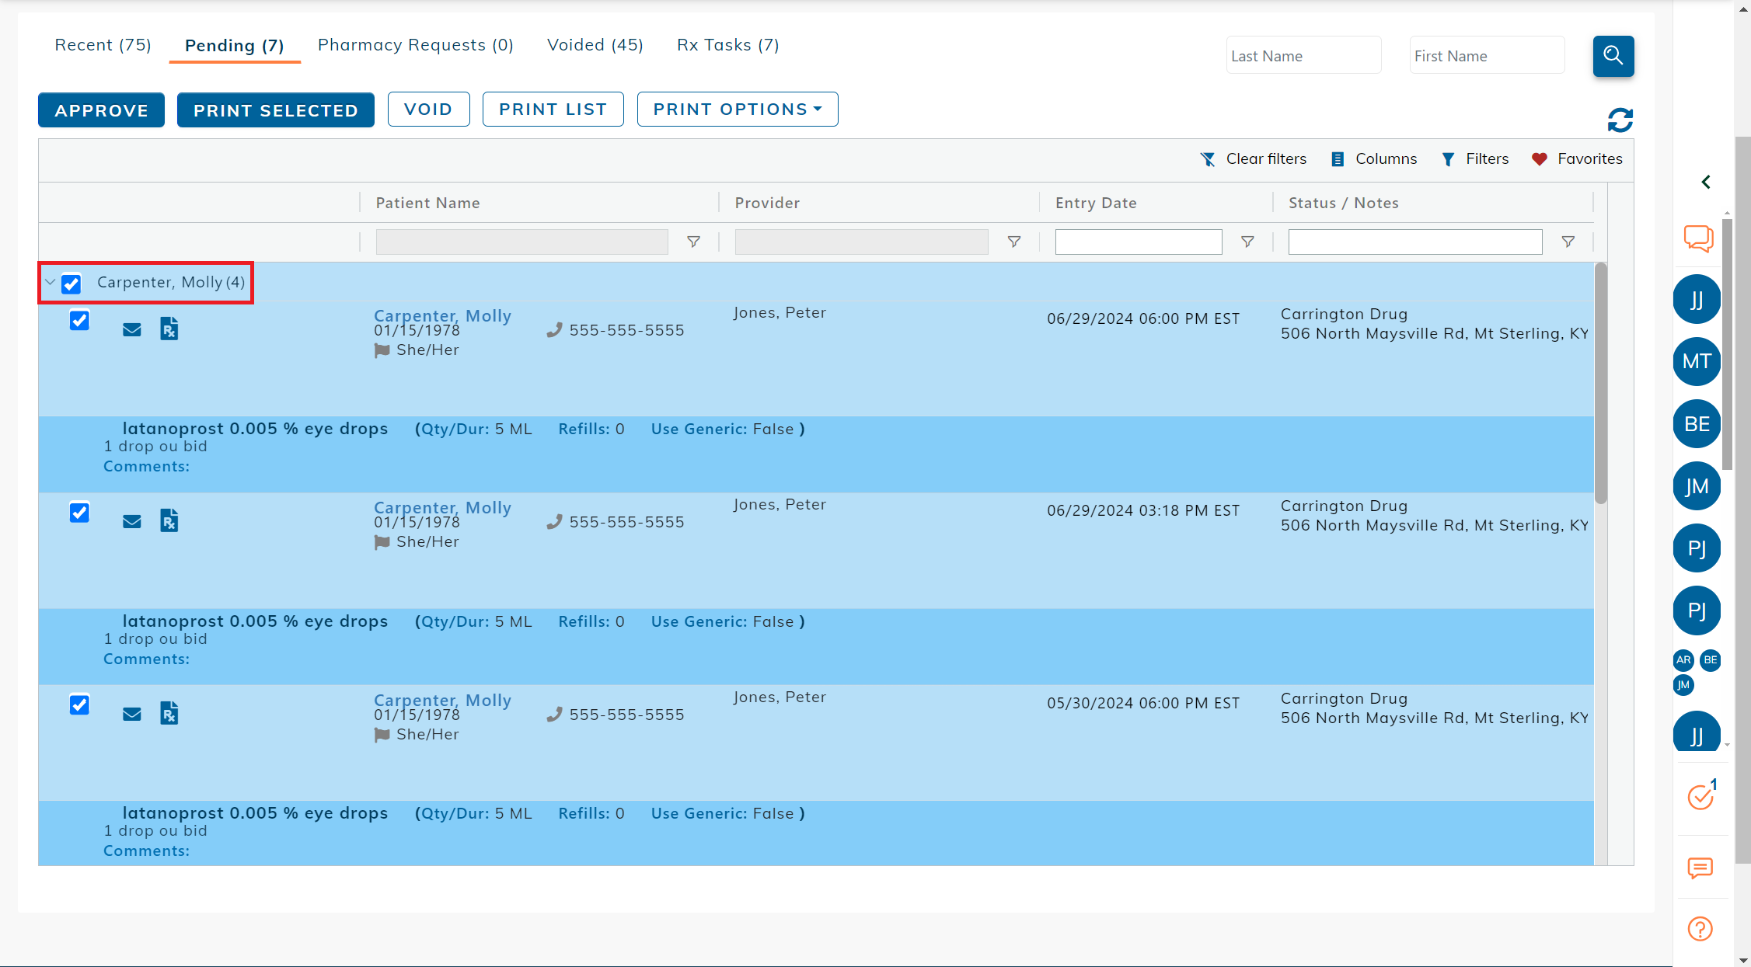The image size is (1751, 967).
Task: Uncheck the 05/30/2024 06:00 PM prescription checkbox
Action: click(79, 704)
